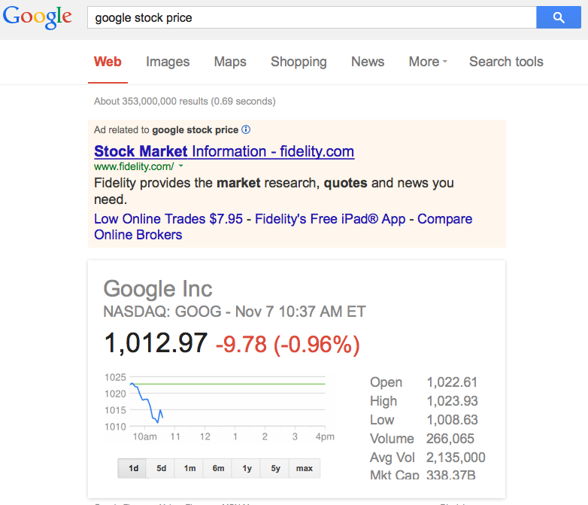Screen dimensions: 588x505
Task: Show the 1y chart range
Action: [247, 468]
